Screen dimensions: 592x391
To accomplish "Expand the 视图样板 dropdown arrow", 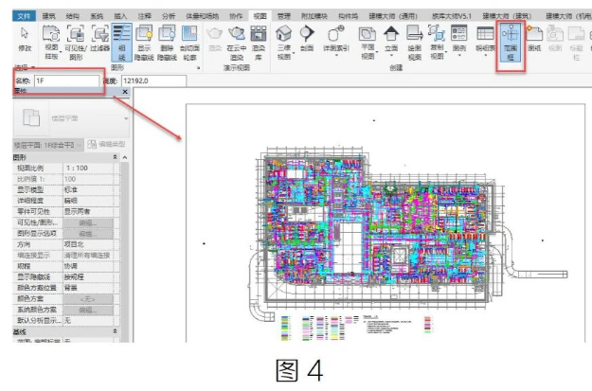I will pyautogui.click(x=62, y=53).
